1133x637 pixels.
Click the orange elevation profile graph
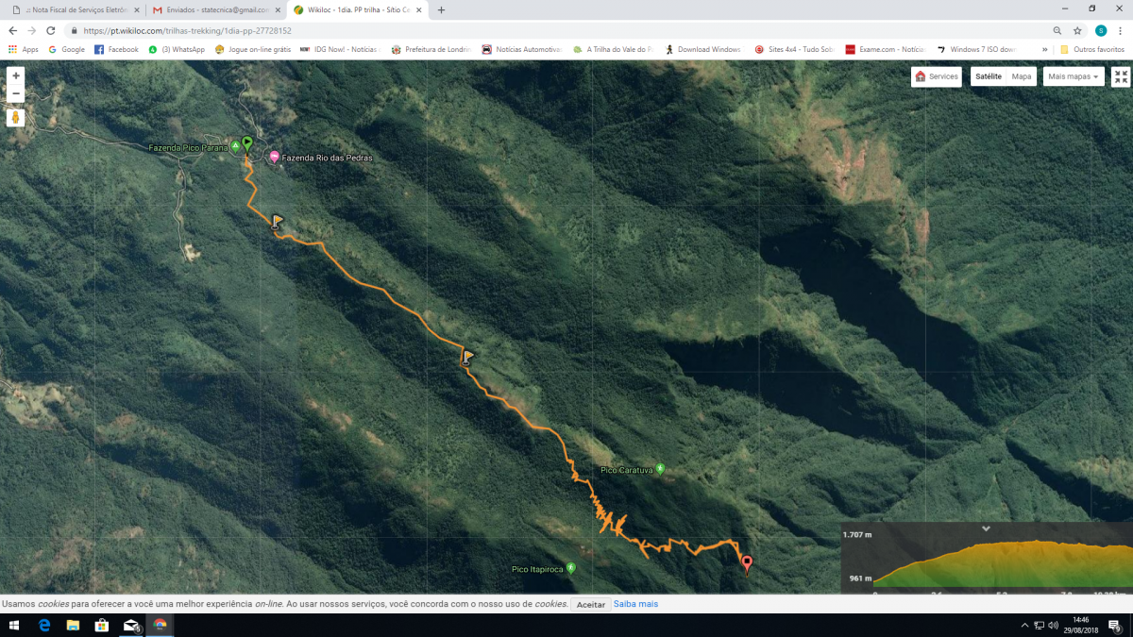coord(1001,566)
